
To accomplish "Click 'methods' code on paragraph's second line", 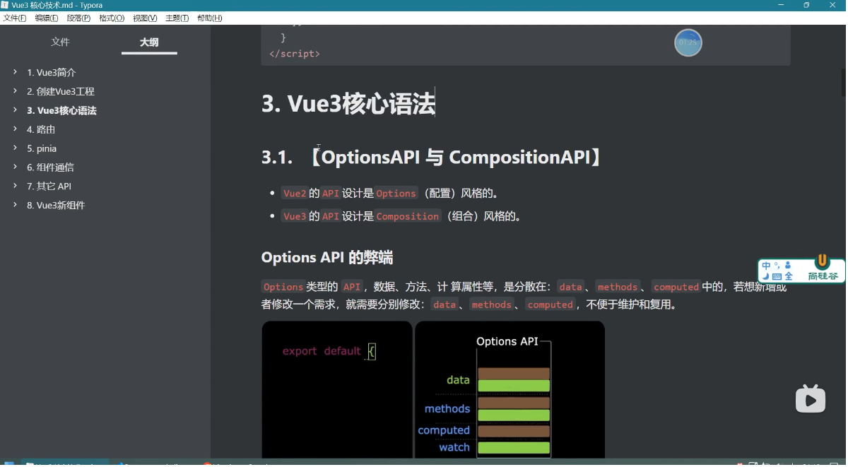I will tap(491, 305).
